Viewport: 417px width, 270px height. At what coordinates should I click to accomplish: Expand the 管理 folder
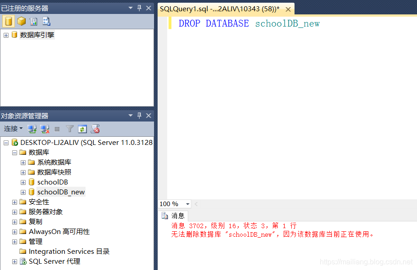[14, 242]
